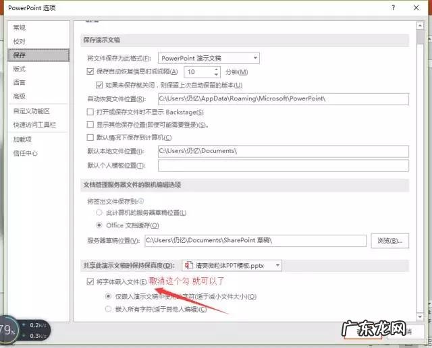
Task: Open 自定义功能区 category
Action: click(x=32, y=111)
